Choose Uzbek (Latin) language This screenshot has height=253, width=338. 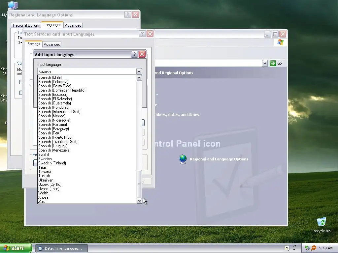tap(49, 189)
